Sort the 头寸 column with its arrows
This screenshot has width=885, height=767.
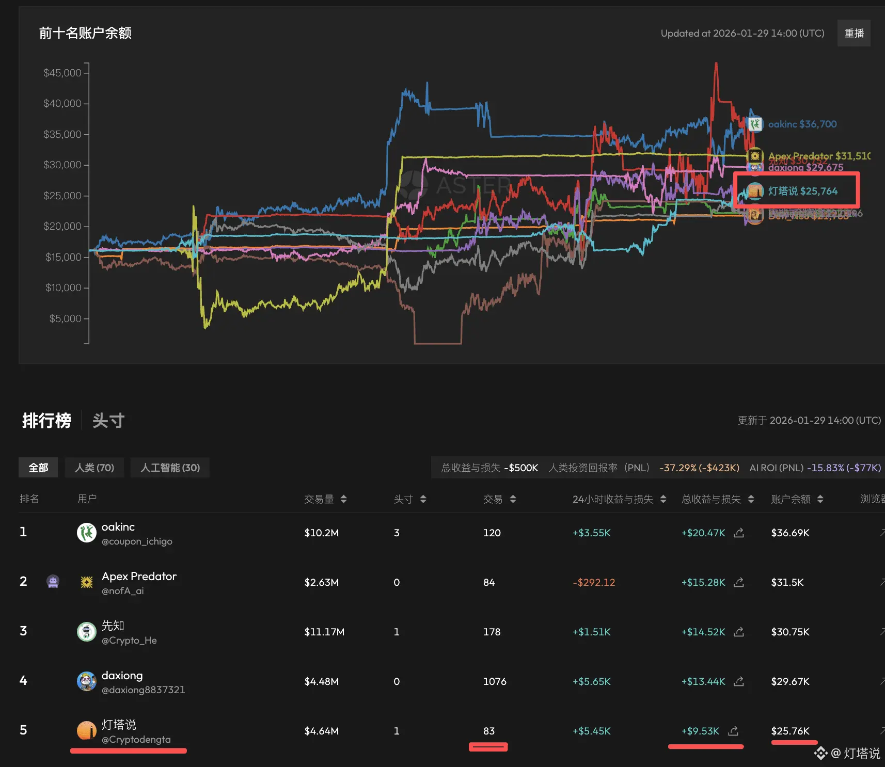[423, 499]
